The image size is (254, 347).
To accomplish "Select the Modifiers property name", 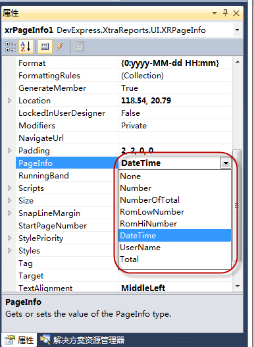I will [37, 126].
